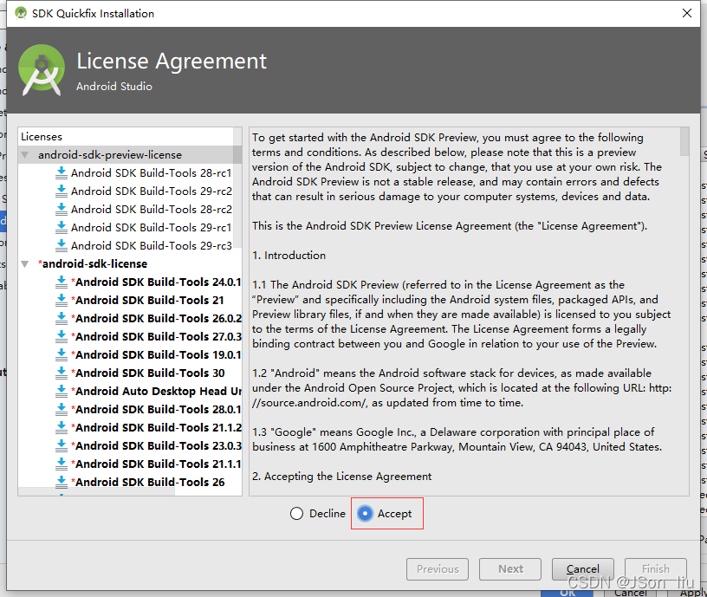Click download icon for Build-Tools 26
Screen dimensions: 707x597
pyautogui.click(x=61, y=482)
